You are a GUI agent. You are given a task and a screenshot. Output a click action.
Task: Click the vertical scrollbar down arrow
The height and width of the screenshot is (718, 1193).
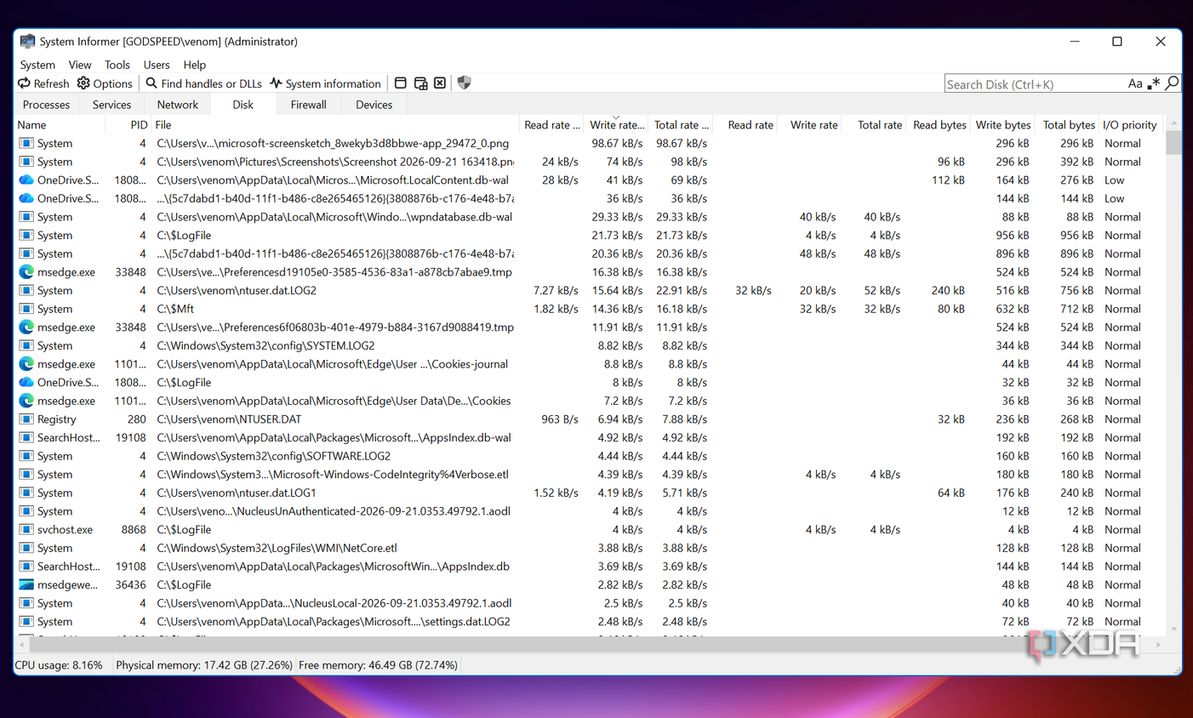pyautogui.click(x=1174, y=629)
